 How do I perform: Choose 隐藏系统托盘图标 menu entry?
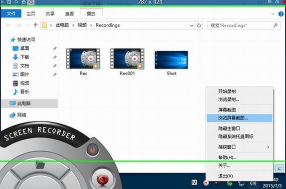coord(239,136)
